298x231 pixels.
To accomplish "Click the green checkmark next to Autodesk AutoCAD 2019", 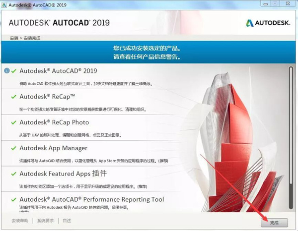I will 14,71.
